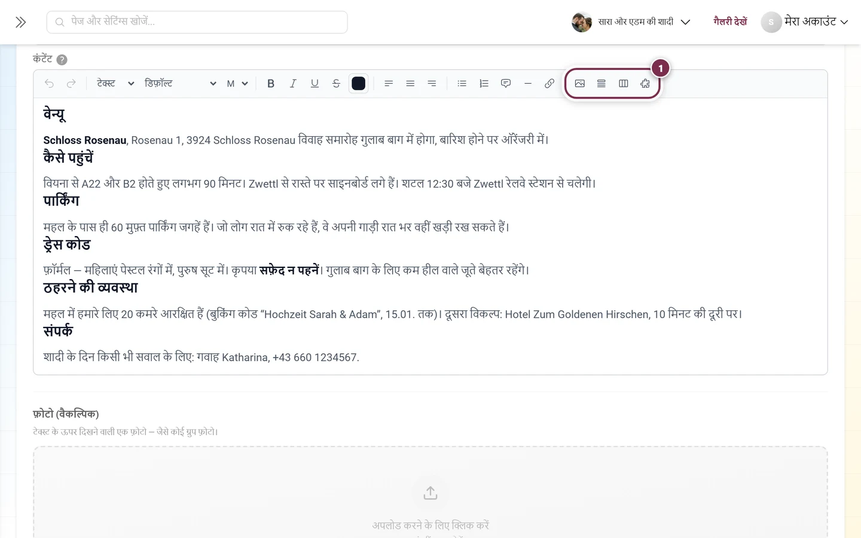Click the संपर्क heading

pos(58,331)
